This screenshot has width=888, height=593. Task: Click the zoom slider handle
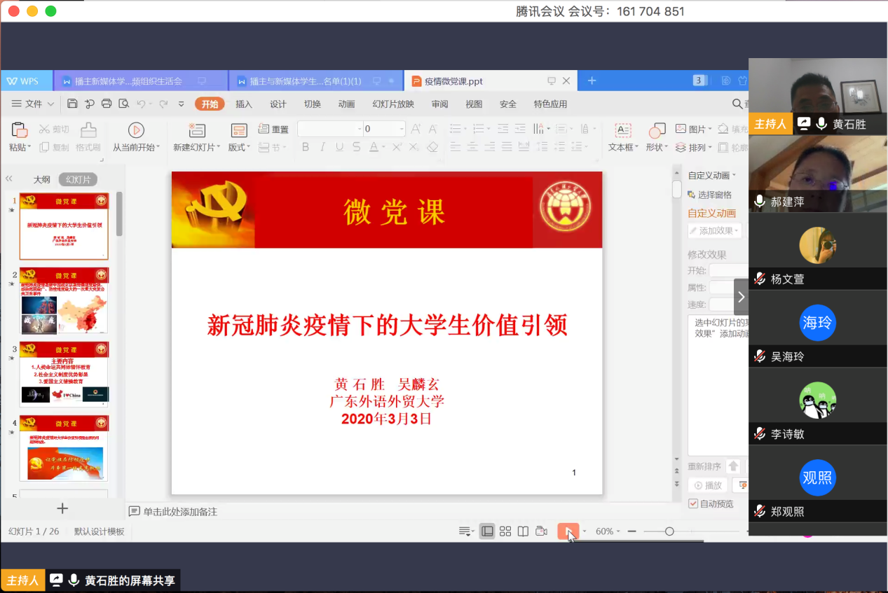pos(669,531)
